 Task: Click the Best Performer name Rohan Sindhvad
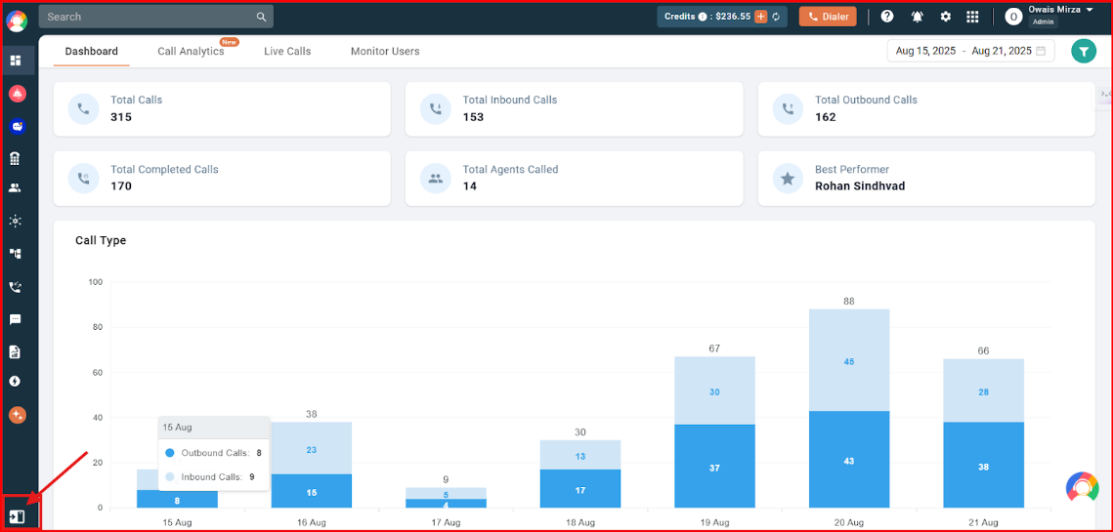[x=860, y=186]
